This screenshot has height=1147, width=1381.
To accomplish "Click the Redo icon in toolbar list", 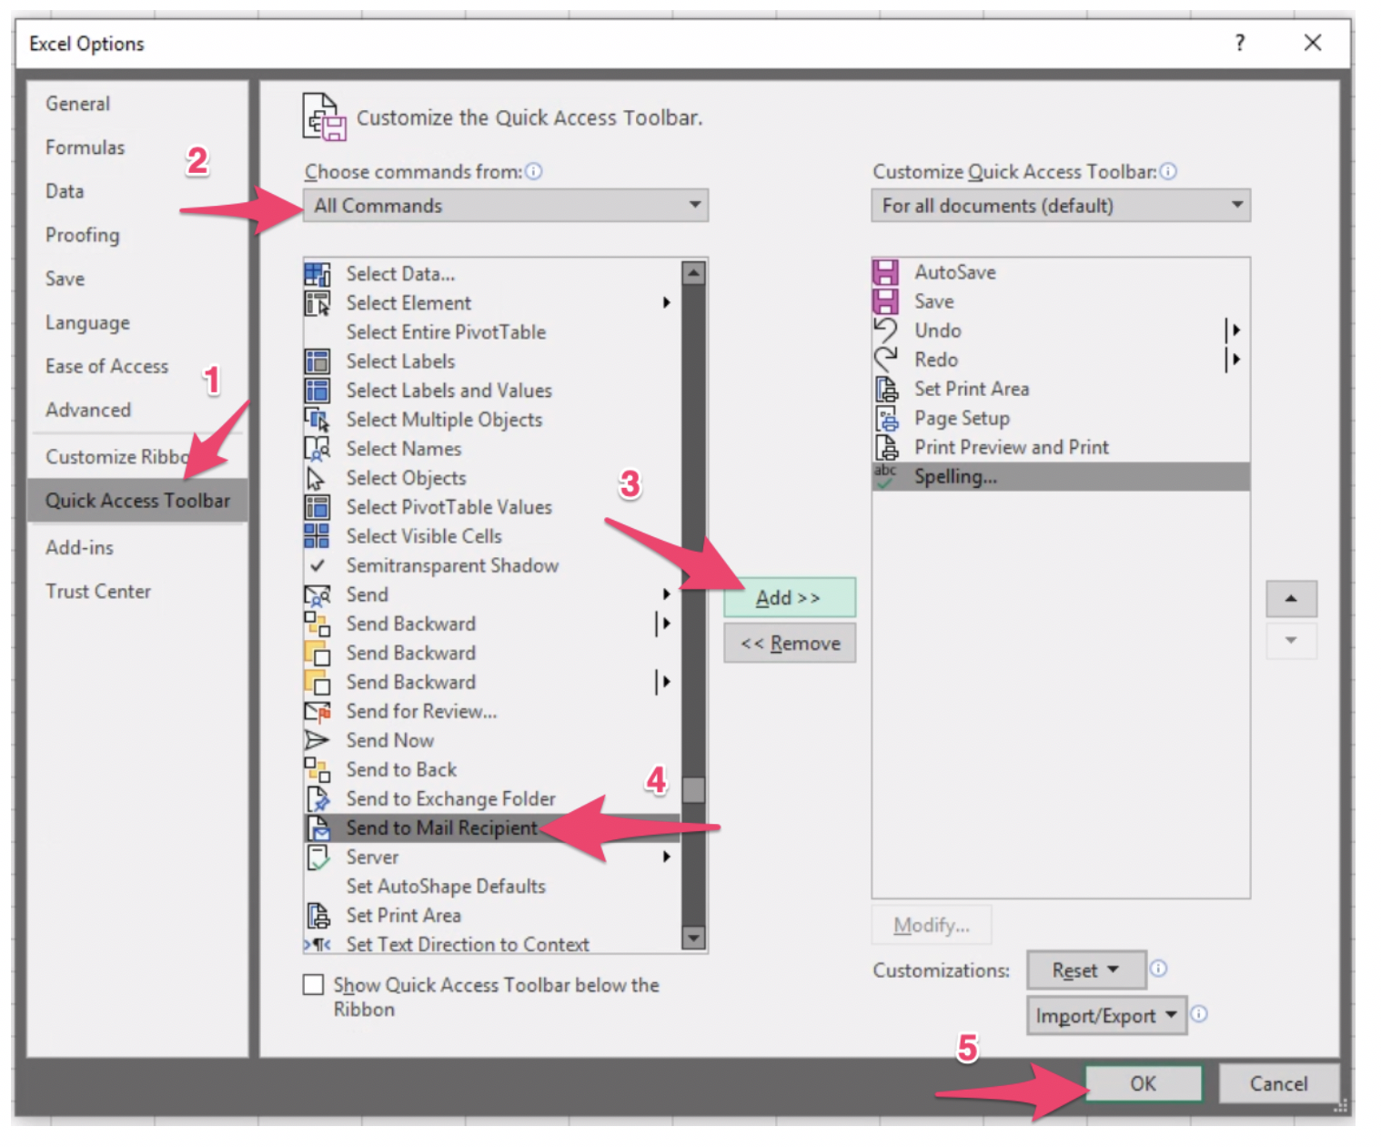I will click(x=885, y=360).
